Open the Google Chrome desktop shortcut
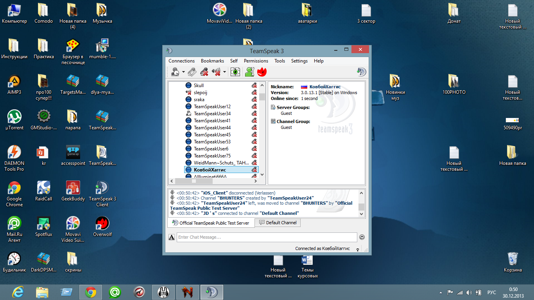The image size is (534, 300). click(14, 194)
